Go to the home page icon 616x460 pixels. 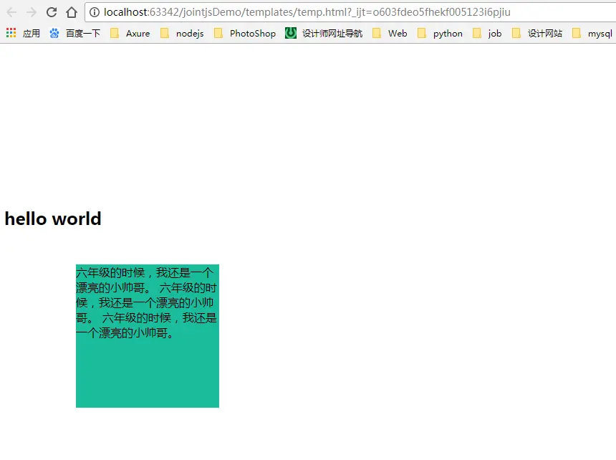[x=72, y=12]
